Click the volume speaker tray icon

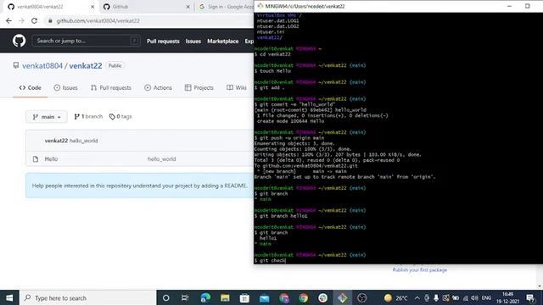(x=475, y=297)
